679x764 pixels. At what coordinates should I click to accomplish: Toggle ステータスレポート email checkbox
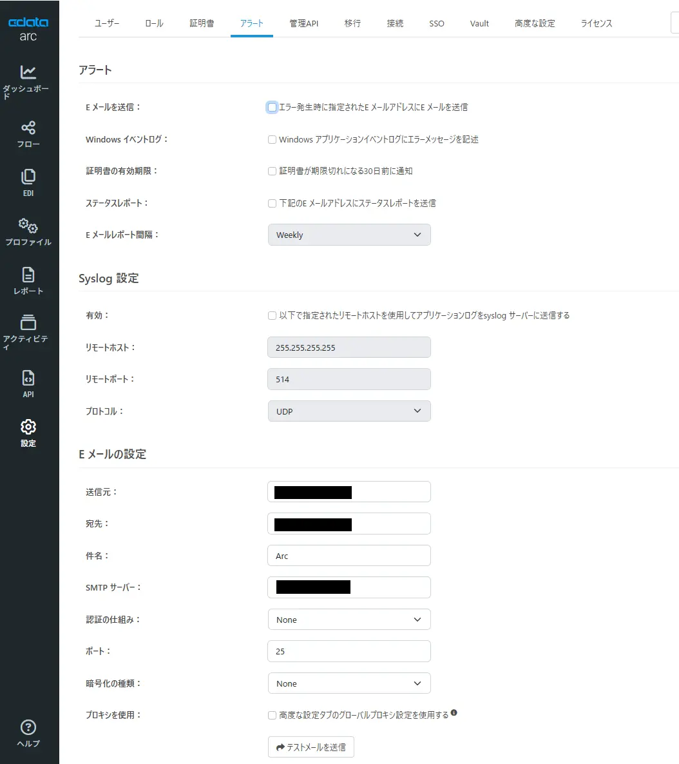[272, 203]
